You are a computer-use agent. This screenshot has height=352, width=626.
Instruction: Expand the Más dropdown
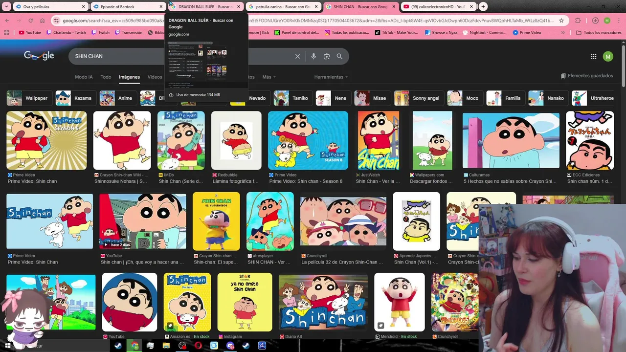click(269, 77)
